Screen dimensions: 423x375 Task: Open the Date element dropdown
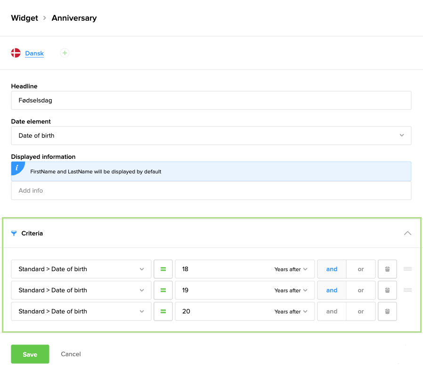tap(211, 135)
